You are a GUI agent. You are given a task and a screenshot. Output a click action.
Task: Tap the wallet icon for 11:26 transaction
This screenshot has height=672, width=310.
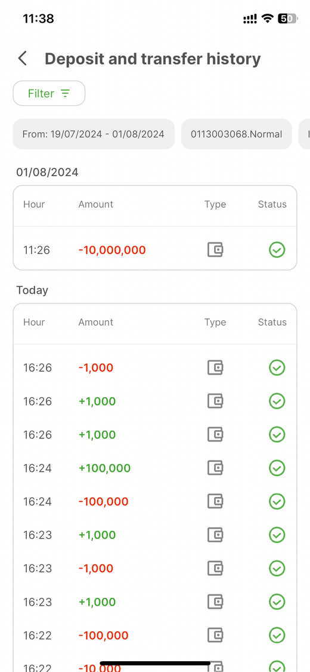point(215,250)
